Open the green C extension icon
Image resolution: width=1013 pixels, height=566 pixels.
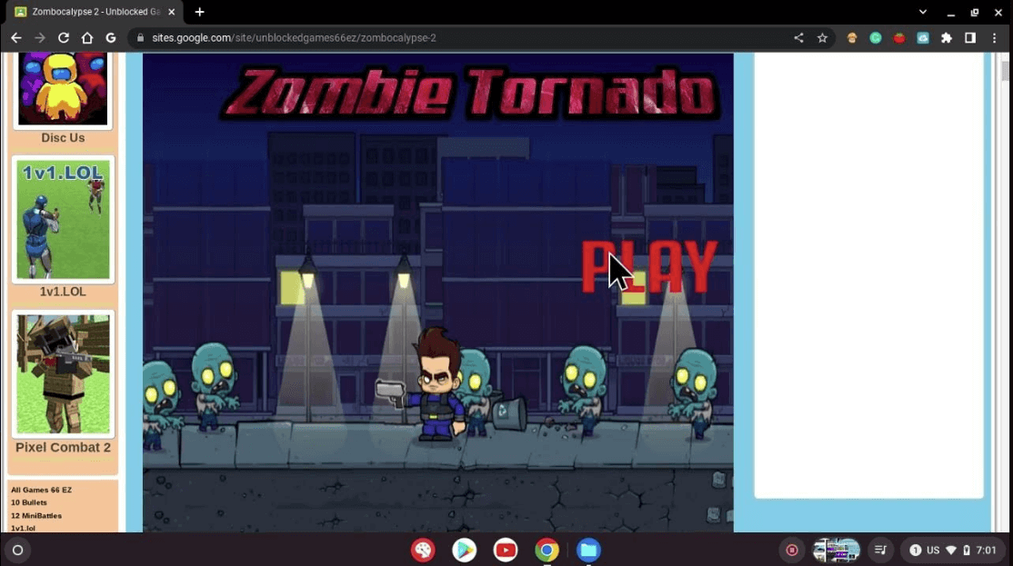(876, 38)
